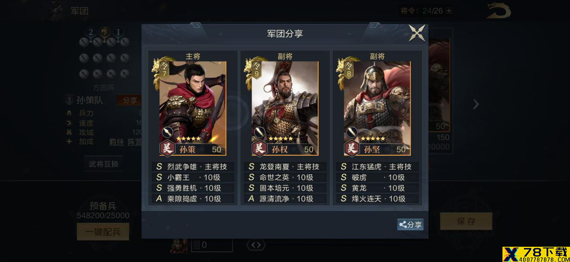
Task: Click the 保存 save button
Action: 466,221
